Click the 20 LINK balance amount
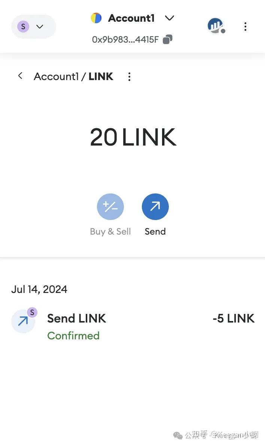The width and height of the screenshot is (265, 446). (x=133, y=137)
